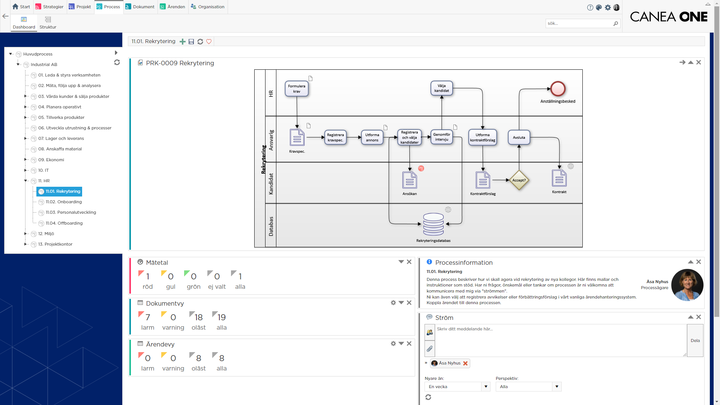Click inside the search field labeled sök

(x=577, y=23)
